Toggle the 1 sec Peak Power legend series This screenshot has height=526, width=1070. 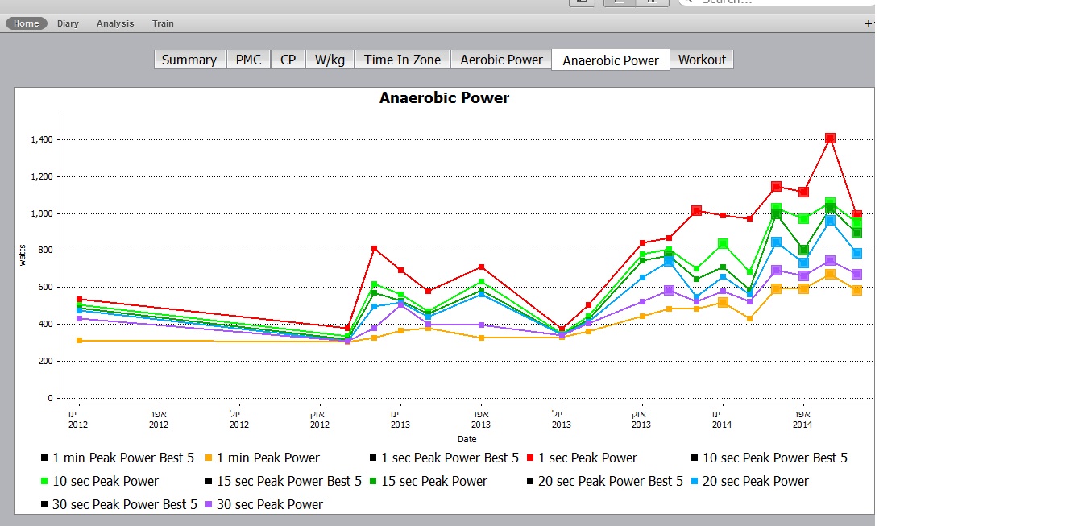tap(587, 458)
